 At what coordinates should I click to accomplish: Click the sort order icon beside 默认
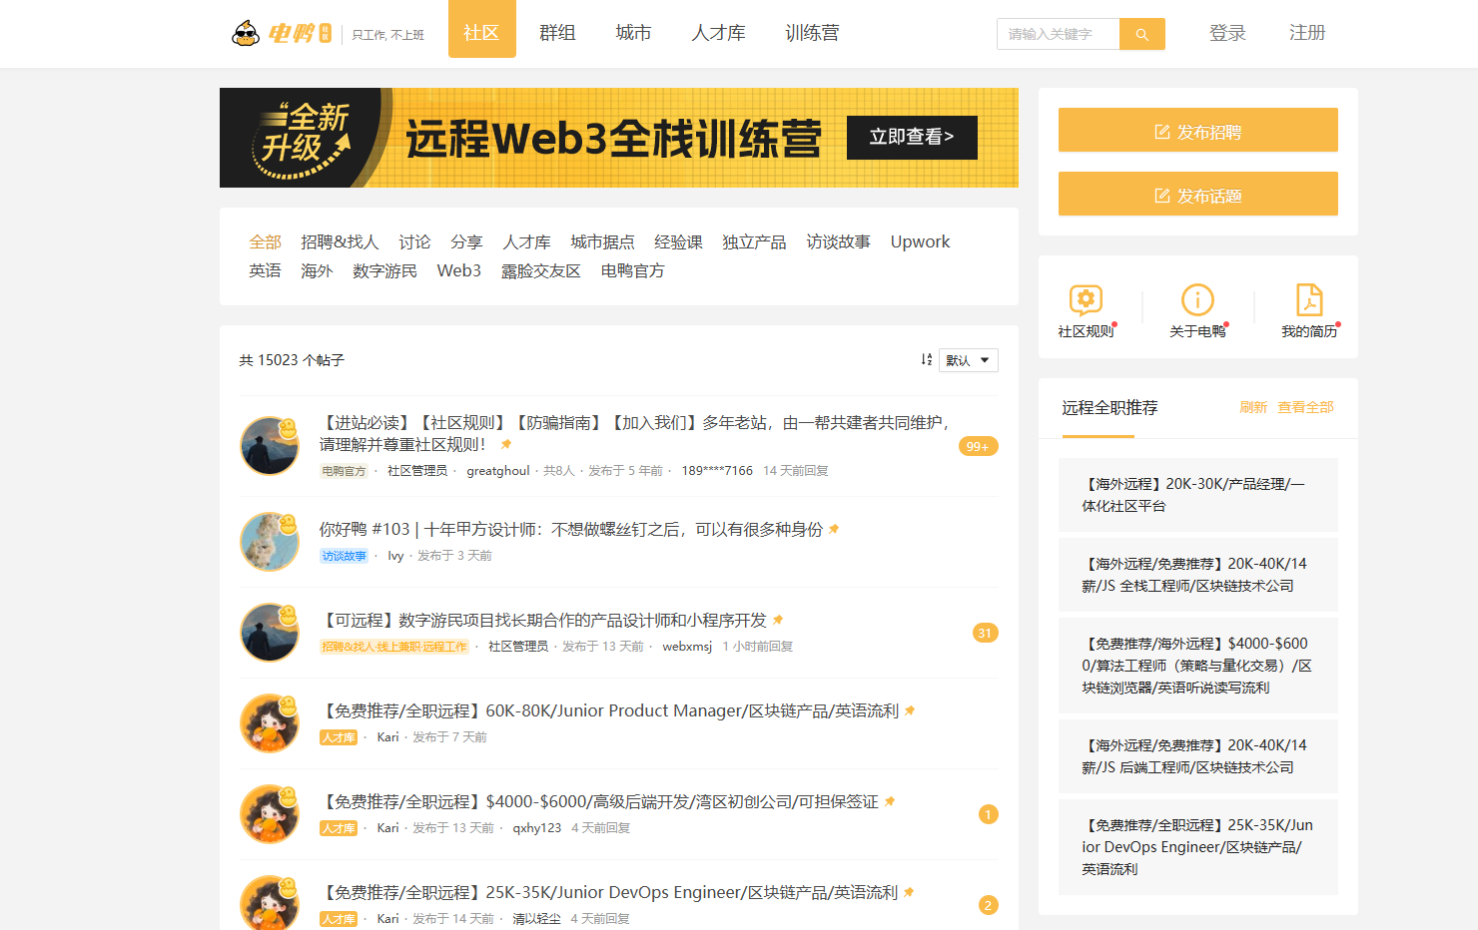point(927,359)
